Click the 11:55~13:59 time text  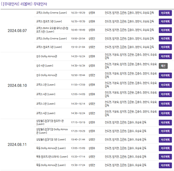(78, 85)
